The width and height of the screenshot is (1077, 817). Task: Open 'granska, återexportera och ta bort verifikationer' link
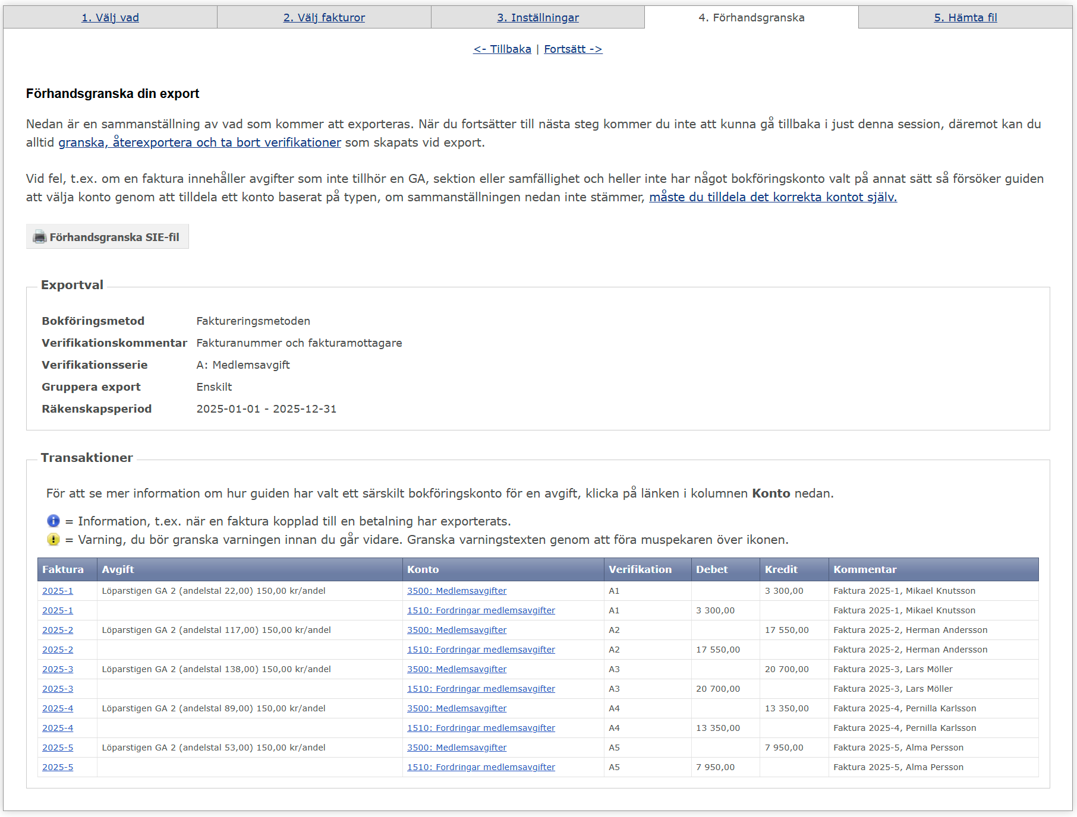pyautogui.click(x=200, y=142)
